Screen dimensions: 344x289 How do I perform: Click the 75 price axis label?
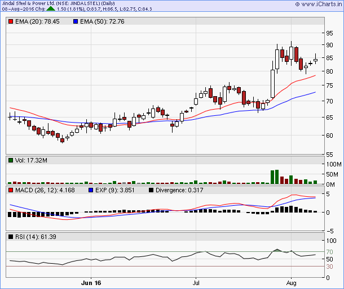(329, 85)
